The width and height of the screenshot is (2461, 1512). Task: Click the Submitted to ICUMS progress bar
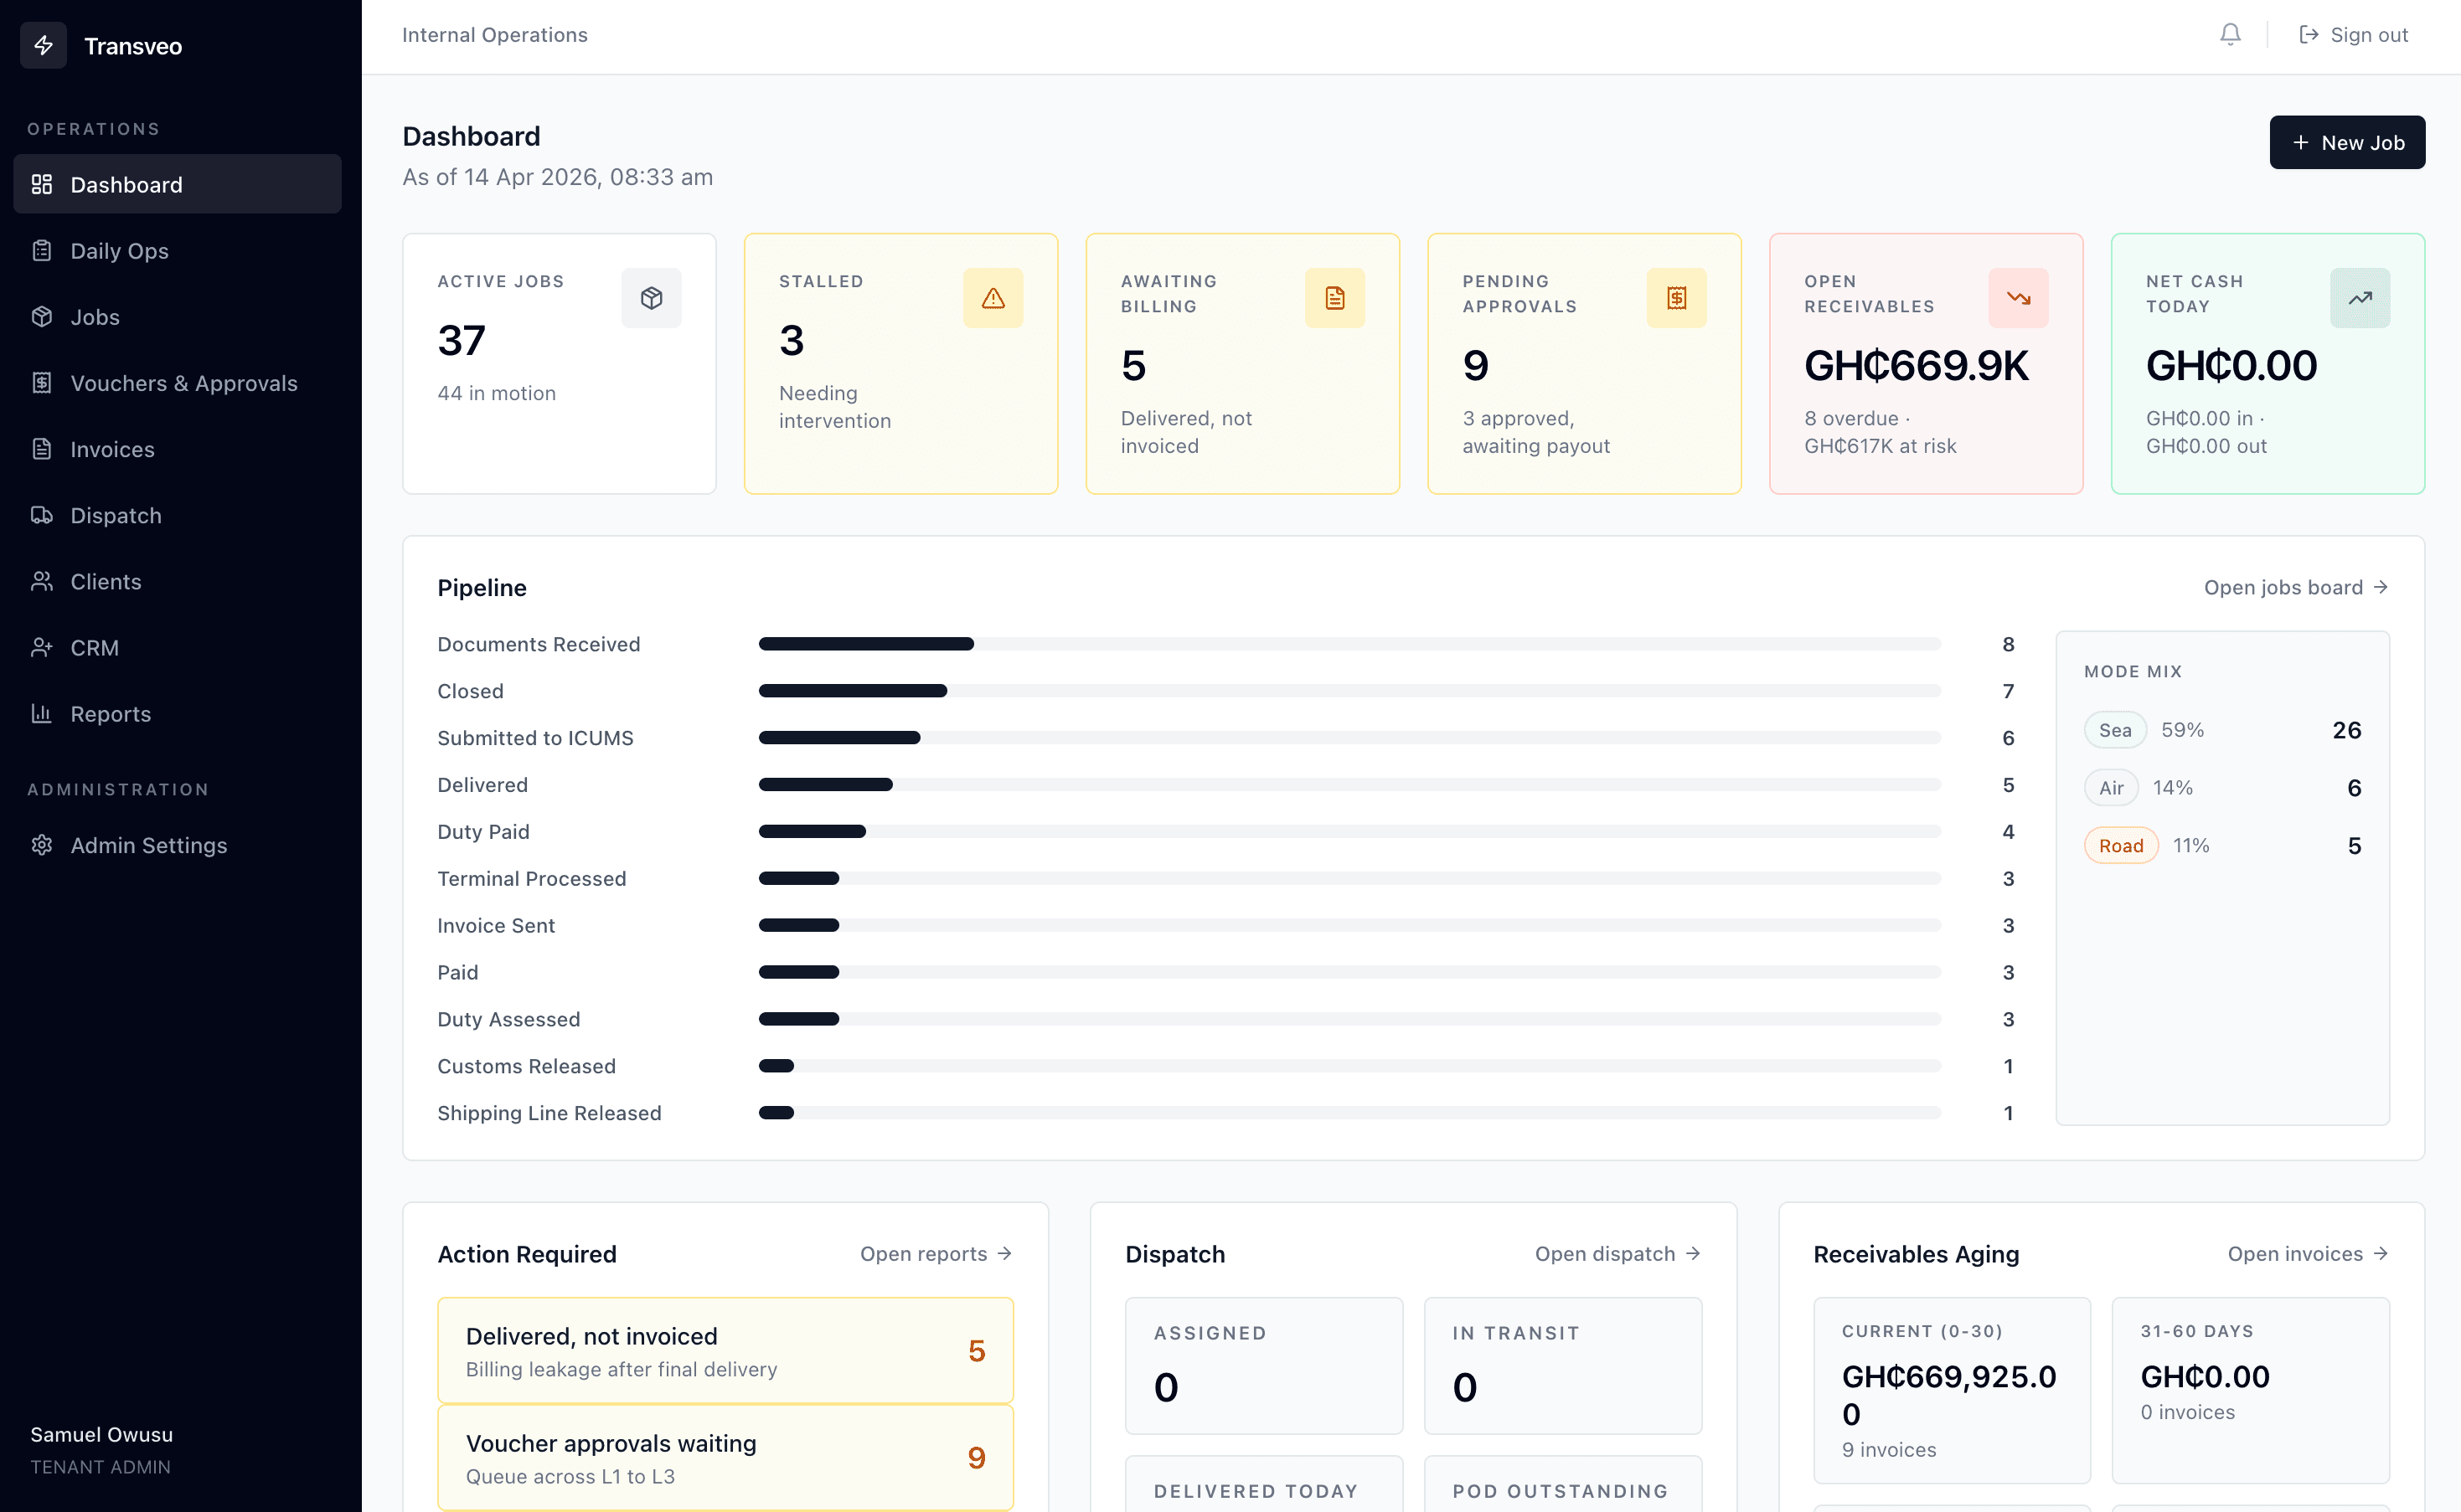point(1349,738)
